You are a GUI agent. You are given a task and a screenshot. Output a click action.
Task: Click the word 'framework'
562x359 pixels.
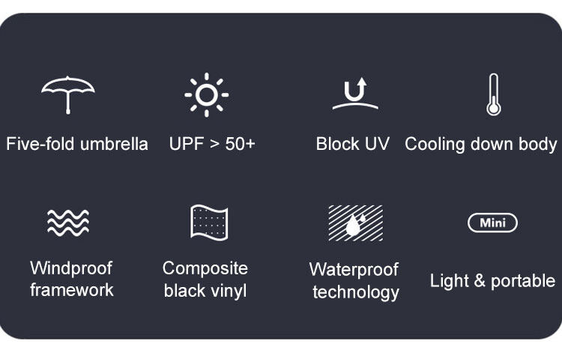point(72,290)
